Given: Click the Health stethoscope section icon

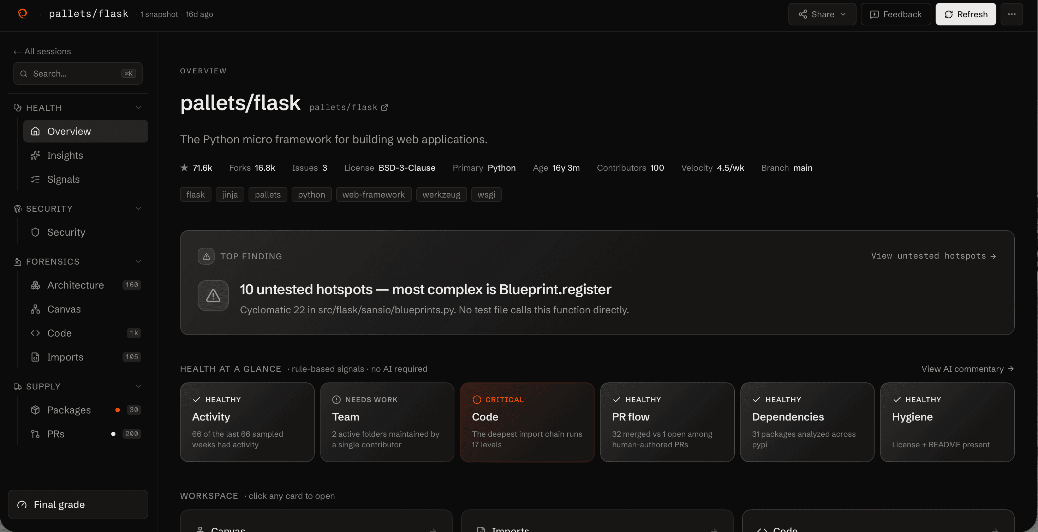Looking at the screenshot, I should click(x=17, y=108).
